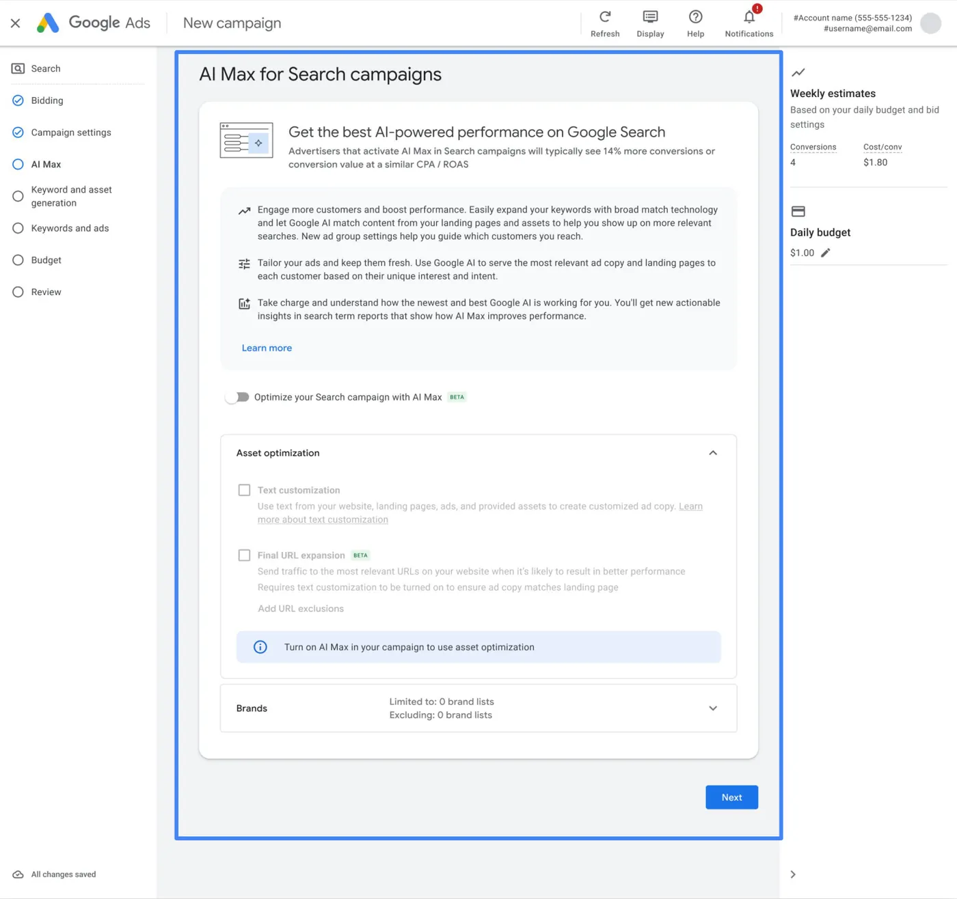
Task: Click the Limited to: 0 brand lists text
Action: click(442, 702)
